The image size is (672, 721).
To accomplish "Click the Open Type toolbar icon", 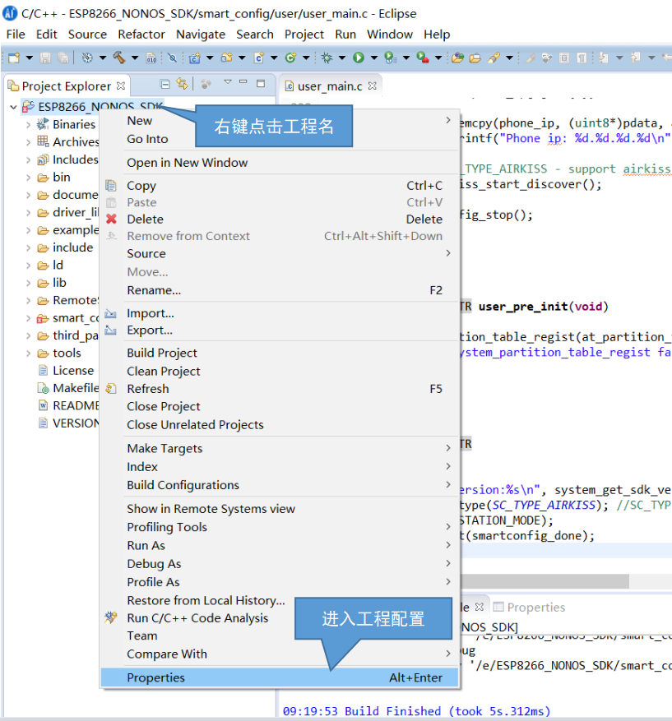I will (x=457, y=58).
